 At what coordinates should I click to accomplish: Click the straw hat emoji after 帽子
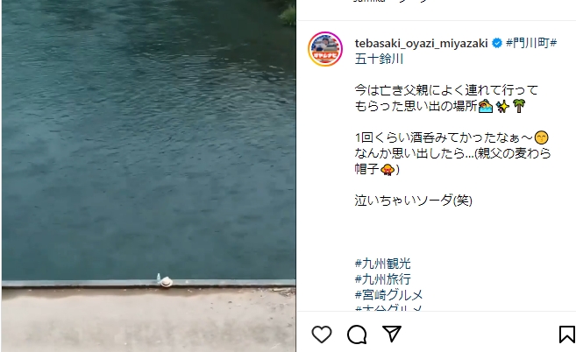[x=388, y=169]
